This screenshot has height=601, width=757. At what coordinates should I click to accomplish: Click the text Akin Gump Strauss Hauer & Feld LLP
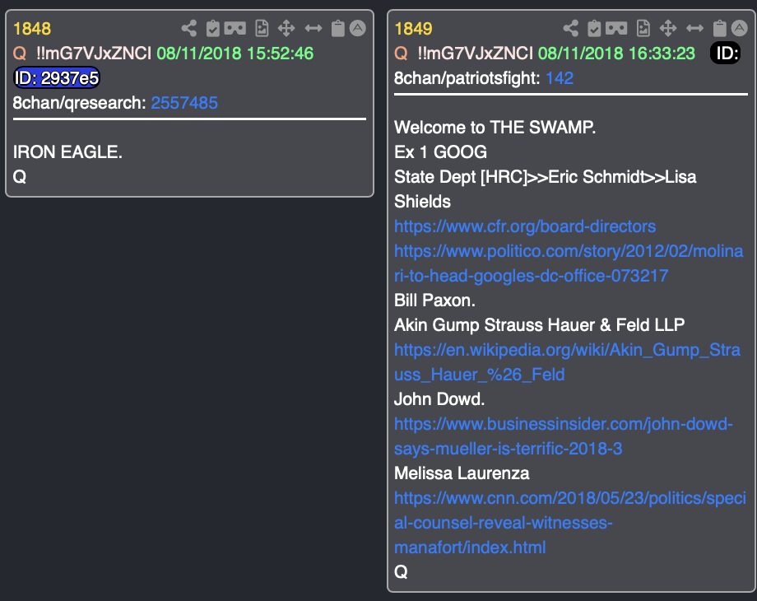[539, 325]
